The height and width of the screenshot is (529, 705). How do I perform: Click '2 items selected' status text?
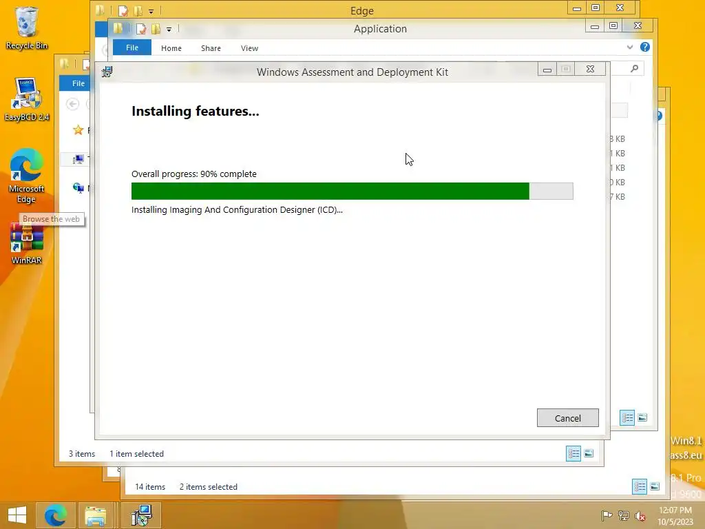[208, 487]
